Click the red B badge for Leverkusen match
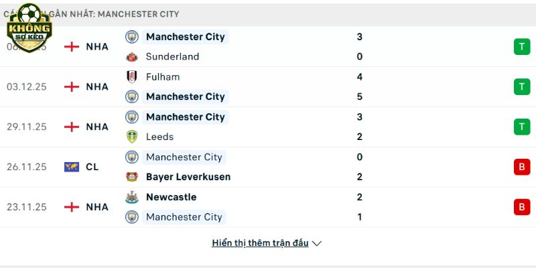 click(x=521, y=167)
